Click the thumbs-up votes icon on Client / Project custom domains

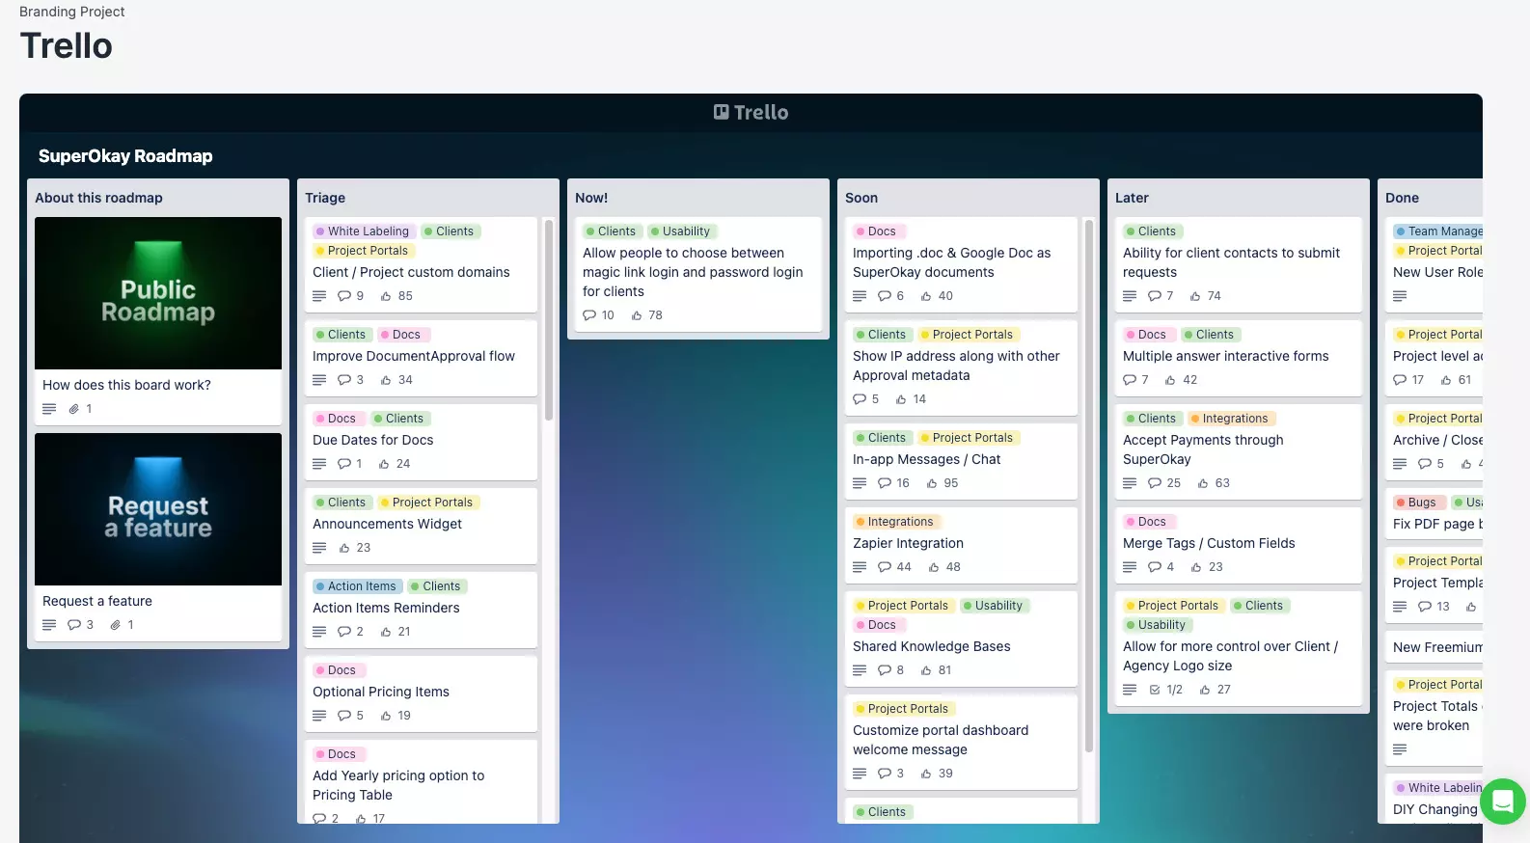tap(386, 296)
